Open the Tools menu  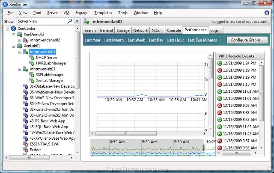click(123, 13)
